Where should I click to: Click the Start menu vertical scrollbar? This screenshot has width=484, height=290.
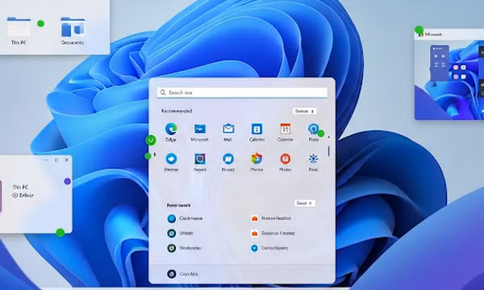[x=329, y=151]
